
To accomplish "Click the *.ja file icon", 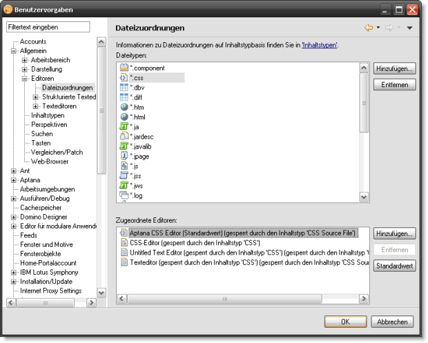I will coord(124,126).
